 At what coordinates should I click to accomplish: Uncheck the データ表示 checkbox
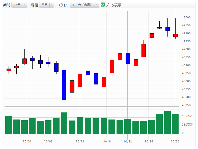click(x=103, y=5)
